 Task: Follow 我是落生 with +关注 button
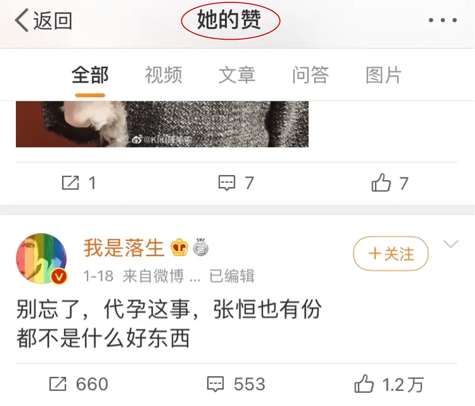(x=391, y=253)
